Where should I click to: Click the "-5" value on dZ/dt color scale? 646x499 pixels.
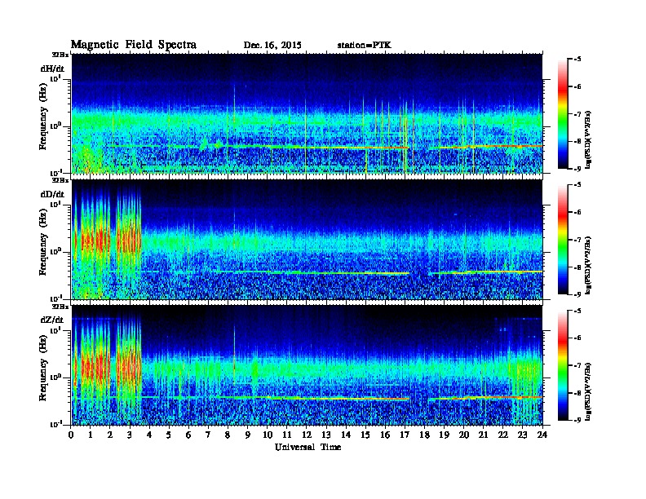pos(577,311)
